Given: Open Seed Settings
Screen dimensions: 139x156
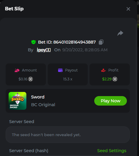Looking at the screenshot, I should (112, 151).
